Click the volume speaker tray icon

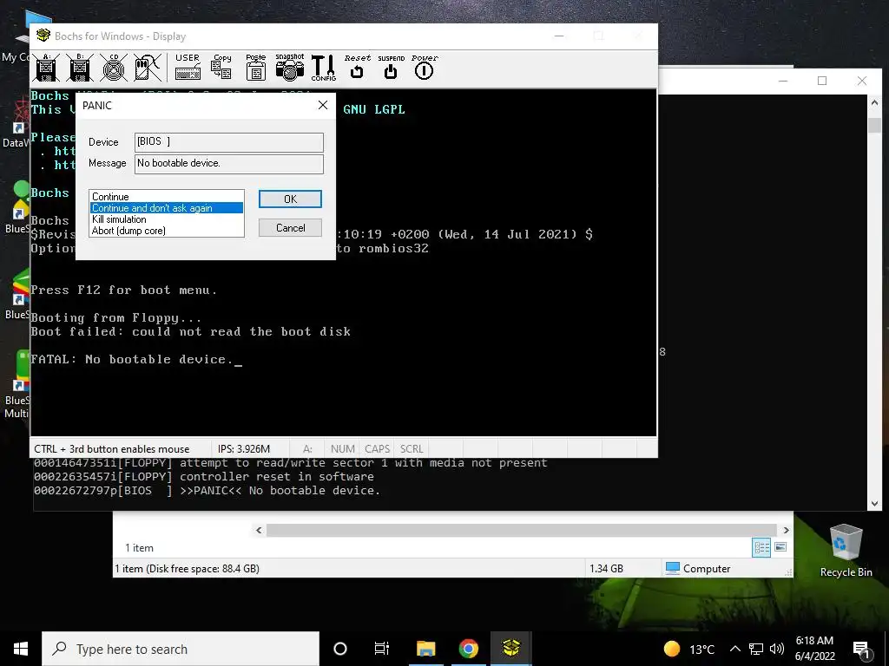tap(777, 649)
